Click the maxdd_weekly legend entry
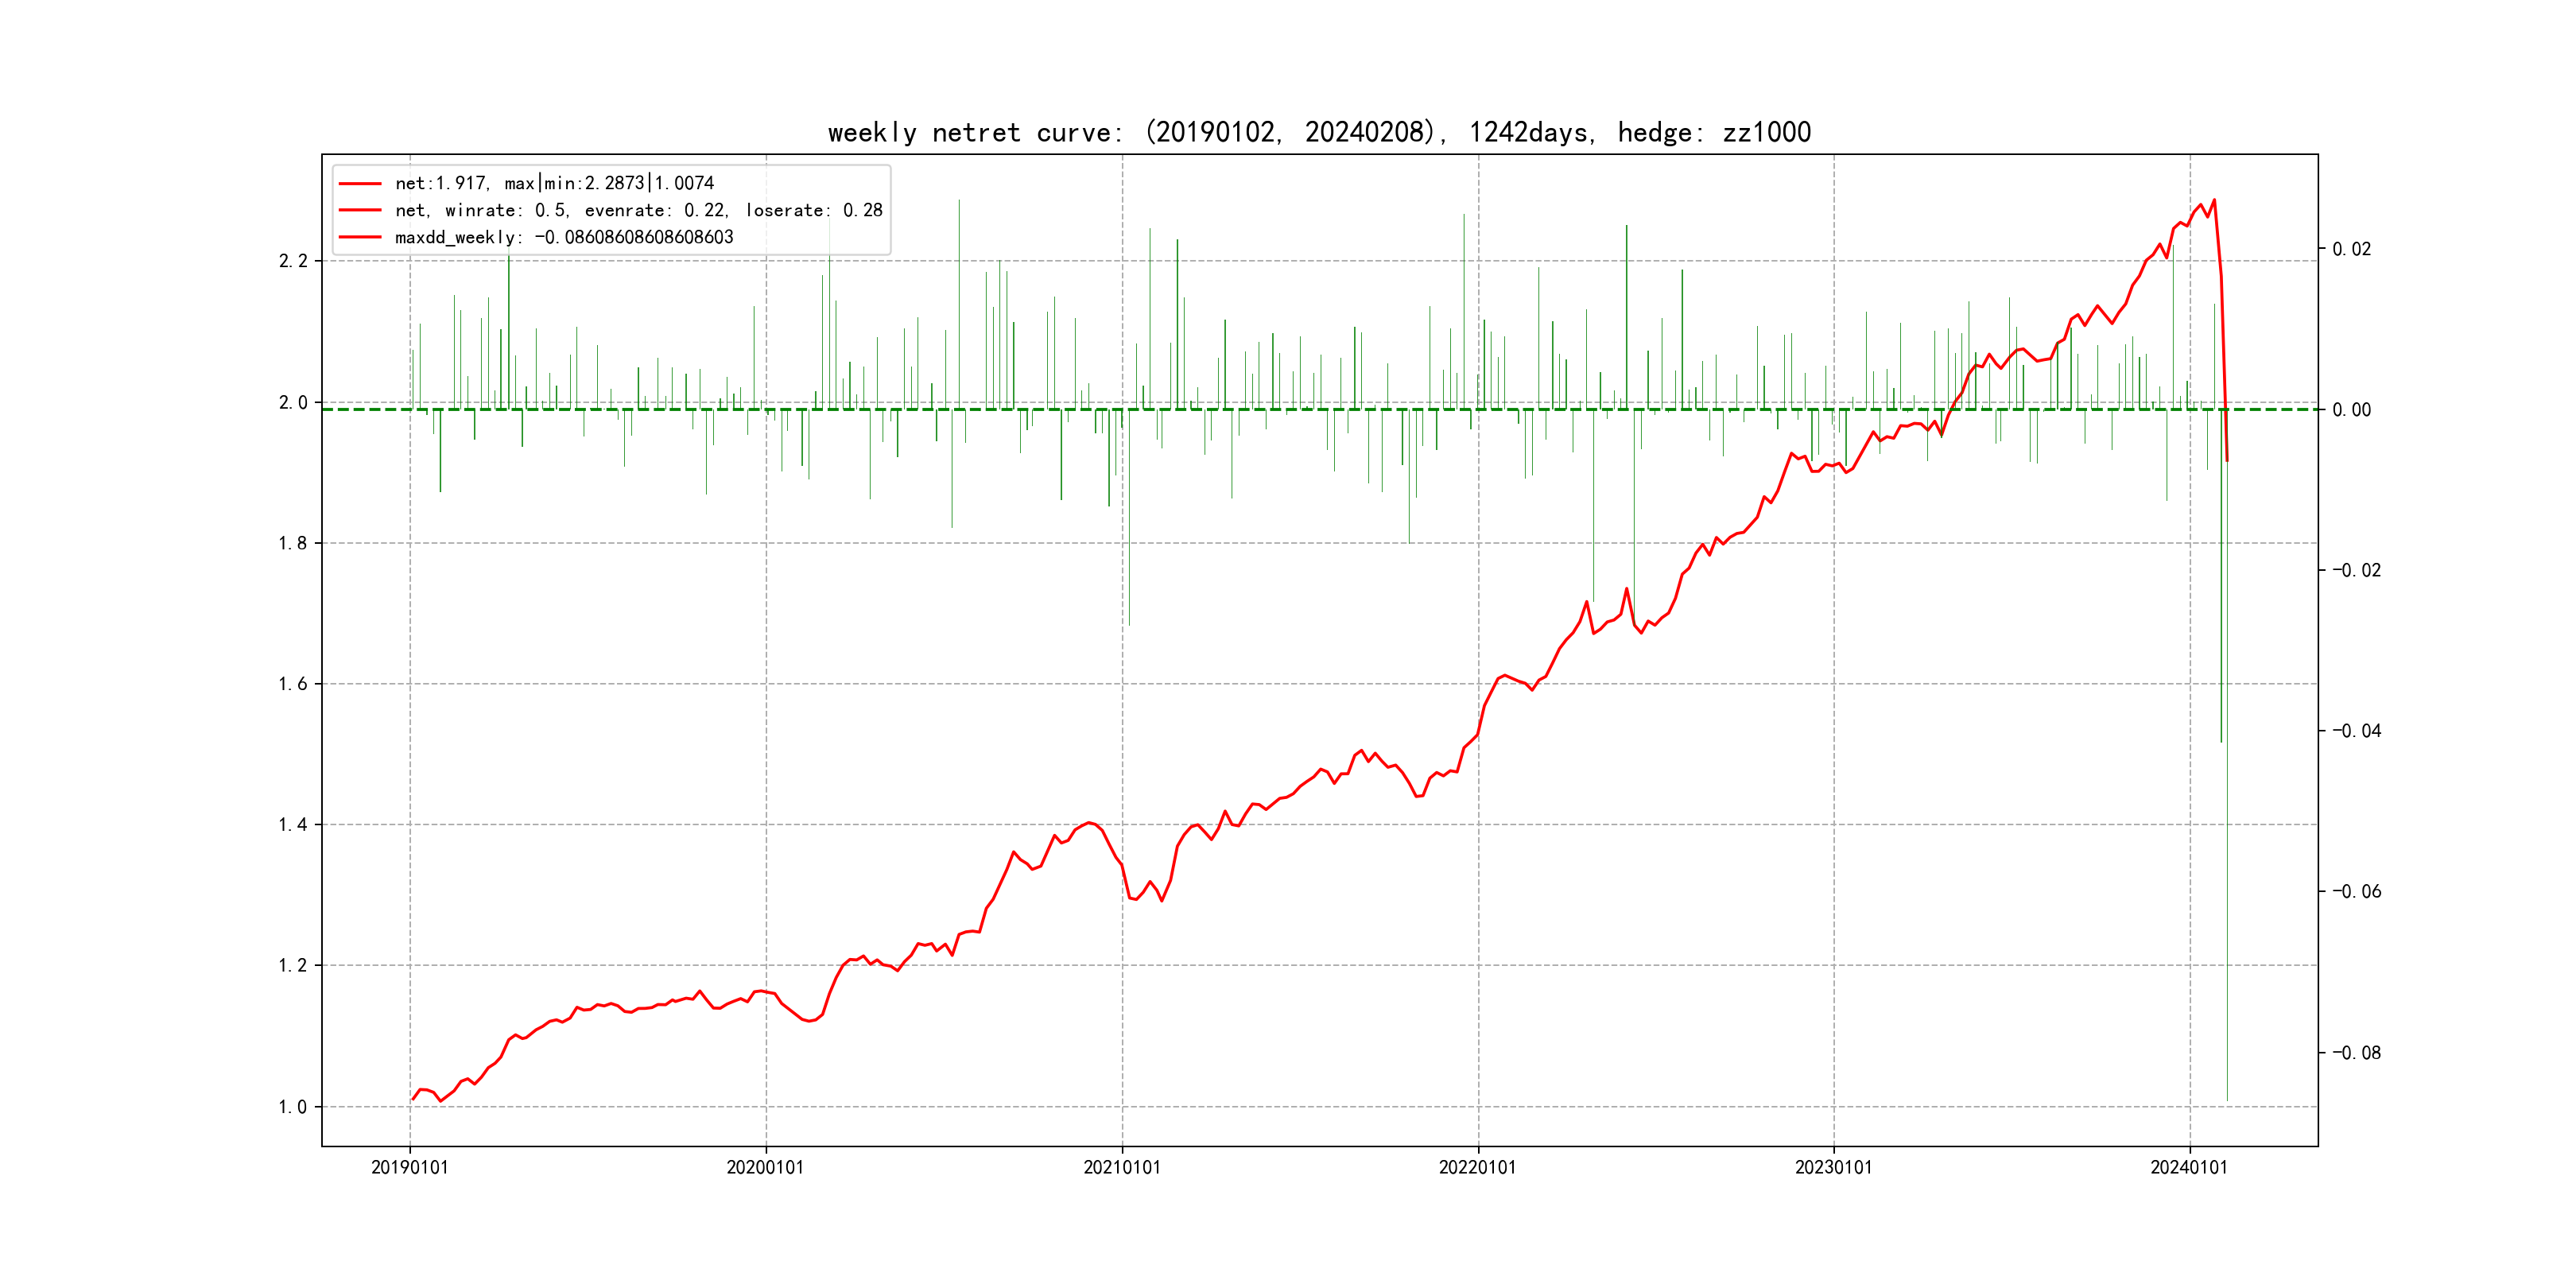The image size is (2576, 1288). (x=564, y=237)
